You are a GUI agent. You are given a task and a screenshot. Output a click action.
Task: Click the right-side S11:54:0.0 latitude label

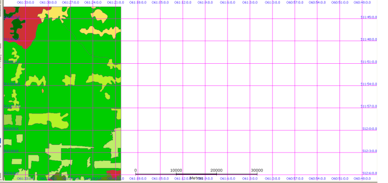click(369, 84)
